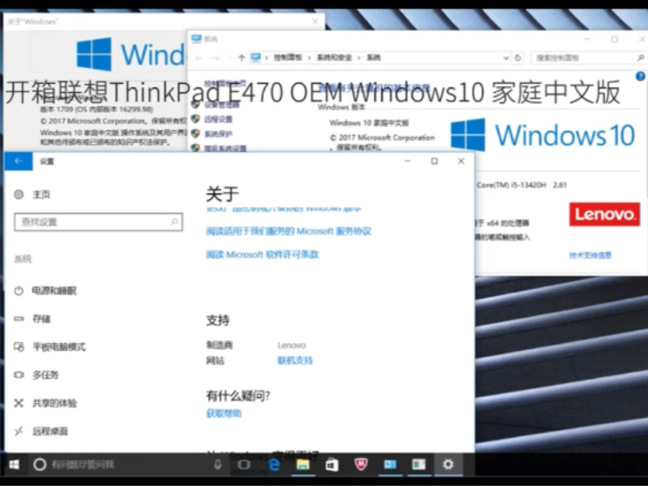Click the 获取帮助 link
648x486 pixels.
pos(224,414)
